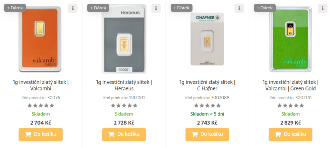The height and width of the screenshot is (148, 331).
Task: Add Valcambi Green Gold to cart
Action: point(290,134)
